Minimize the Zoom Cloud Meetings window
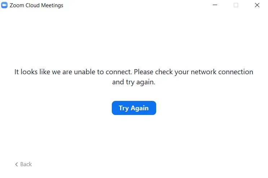Screen dimensions: 268x178 [x=215, y=5]
